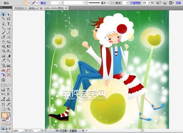Select the Pencil tool
The height and width of the screenshot is (133, 183).
[9, 33]
